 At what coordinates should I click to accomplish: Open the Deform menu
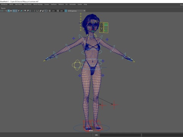coord(61,5)
